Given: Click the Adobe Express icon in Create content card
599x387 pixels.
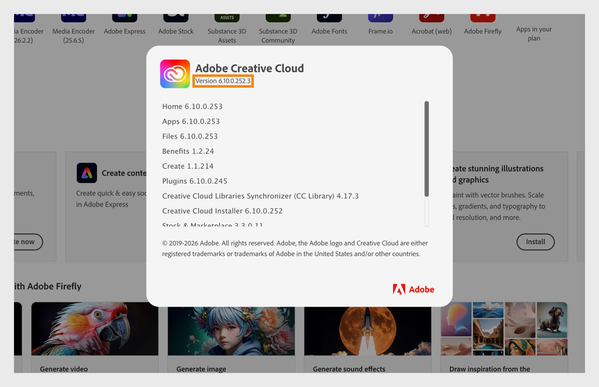Looking at the screenshot, I should (87, 173).
